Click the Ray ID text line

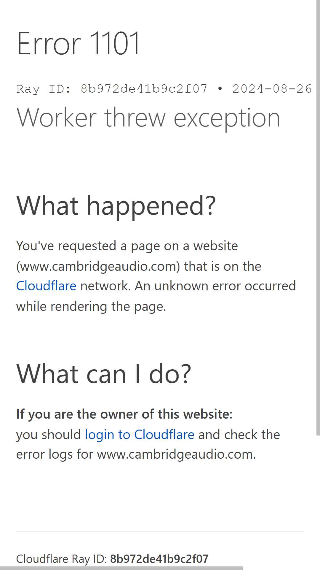[x=164, y=89]
